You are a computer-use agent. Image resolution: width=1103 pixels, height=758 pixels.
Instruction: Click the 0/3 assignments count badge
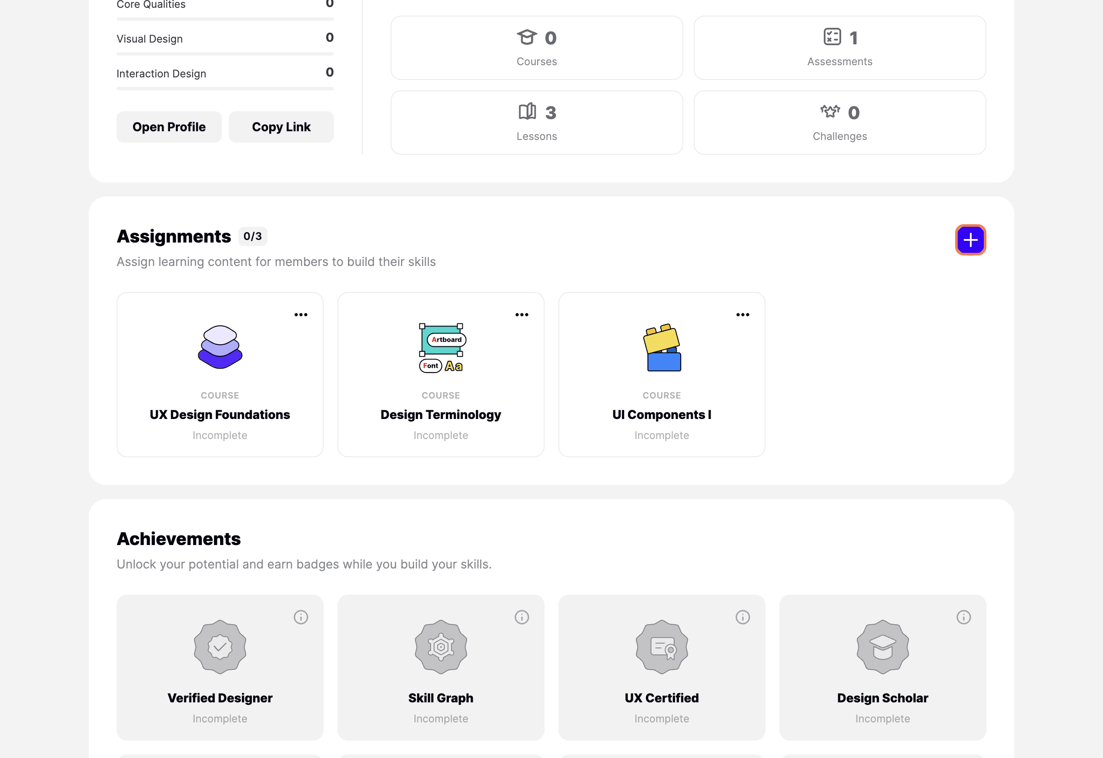click(253, 236)
